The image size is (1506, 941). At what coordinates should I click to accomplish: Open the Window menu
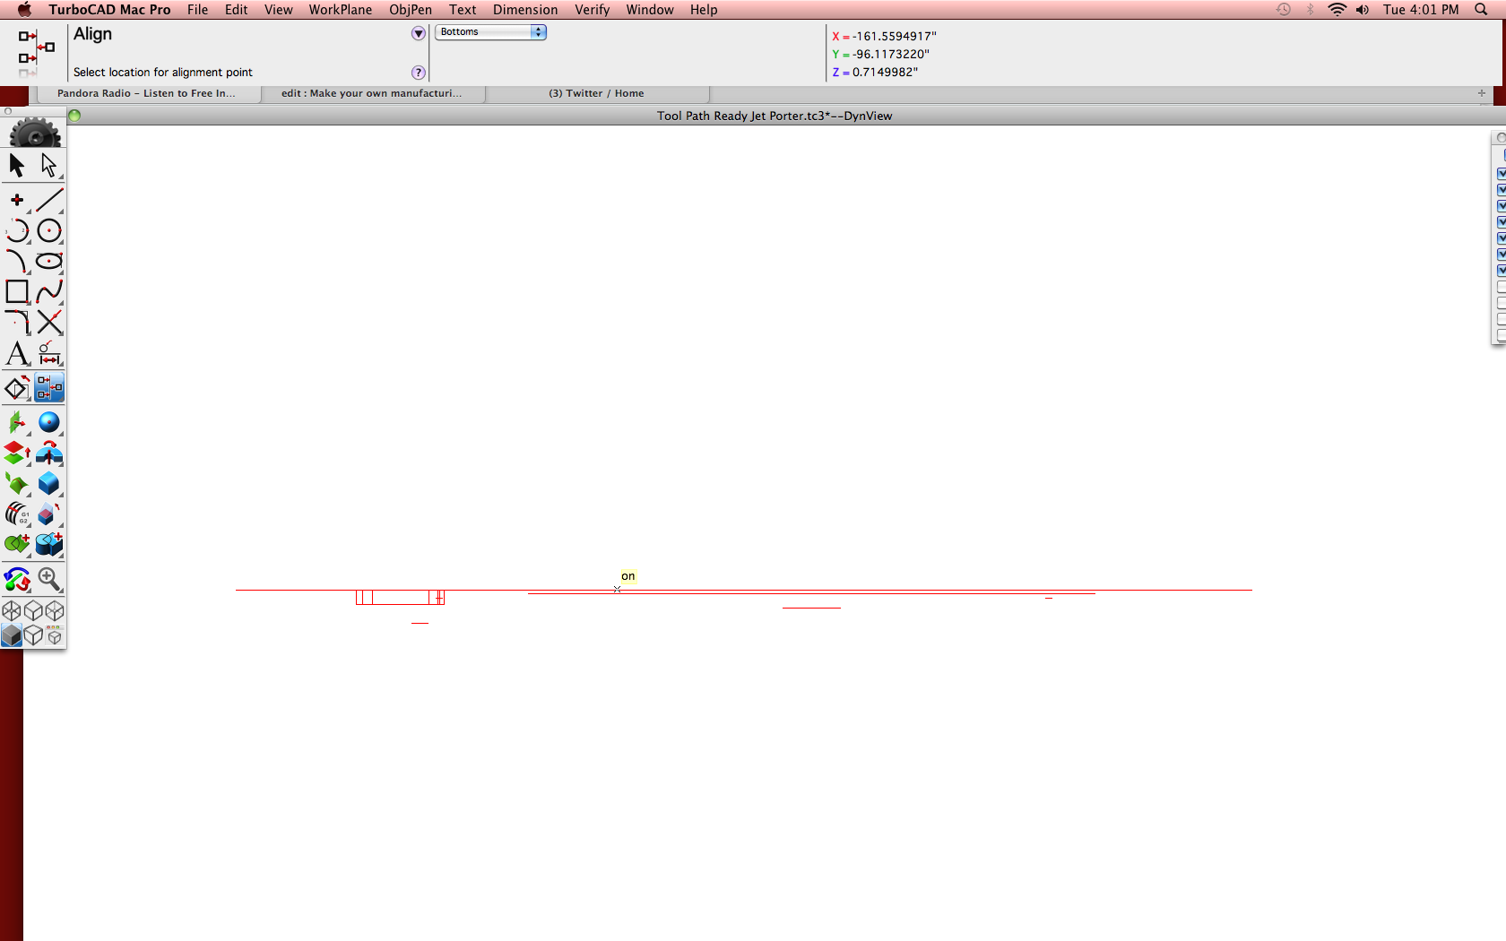(650, 10)
